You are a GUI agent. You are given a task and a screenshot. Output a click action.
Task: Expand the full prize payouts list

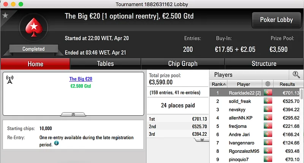point(202,139)
